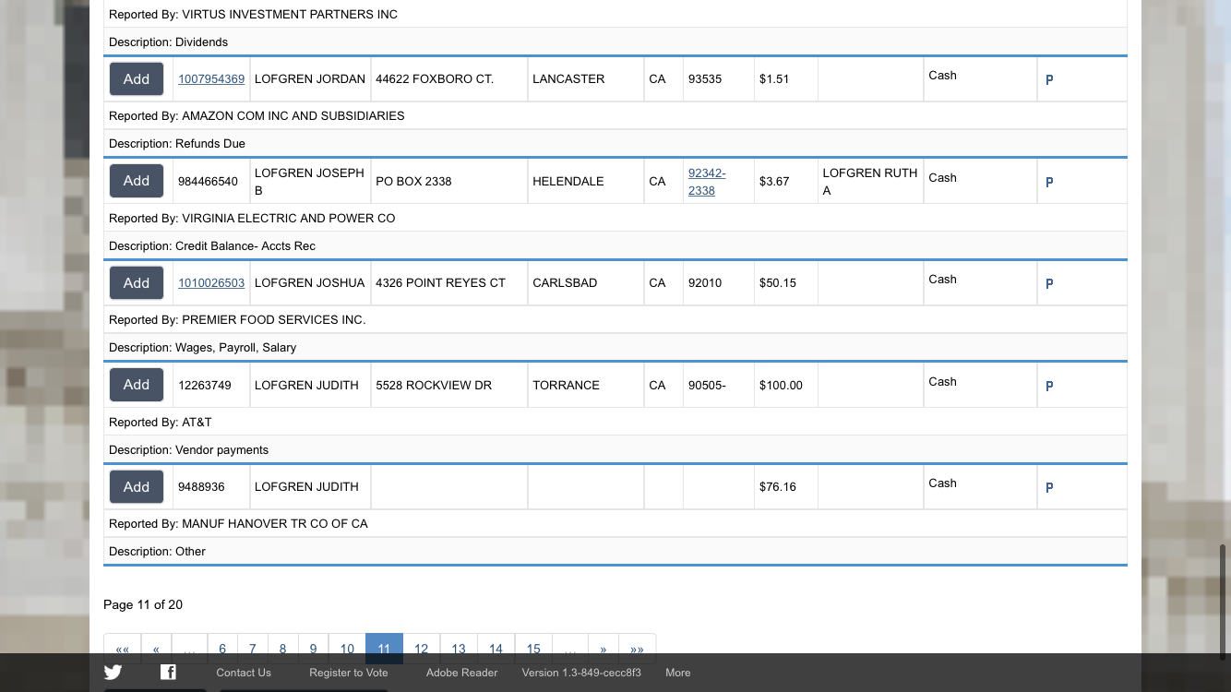Viewport: 1231px width, 692px height.
Task: Open the Twitter icon in the footer
Action: coord(113,673)
